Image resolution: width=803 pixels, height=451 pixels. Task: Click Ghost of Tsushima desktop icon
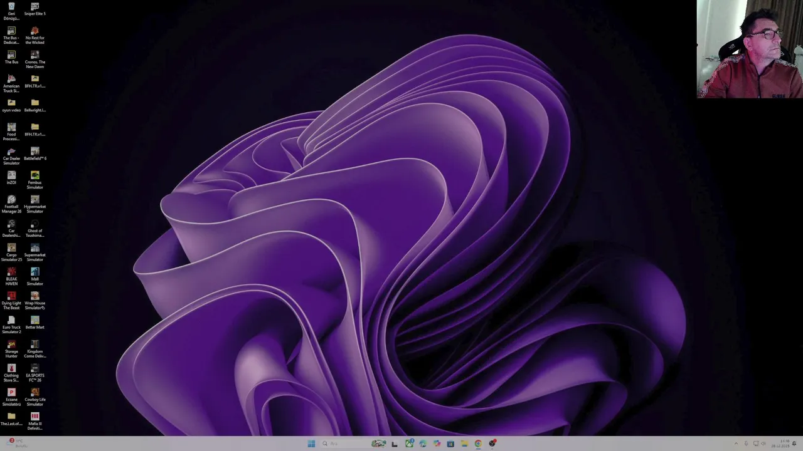click(x=35, y=229)
